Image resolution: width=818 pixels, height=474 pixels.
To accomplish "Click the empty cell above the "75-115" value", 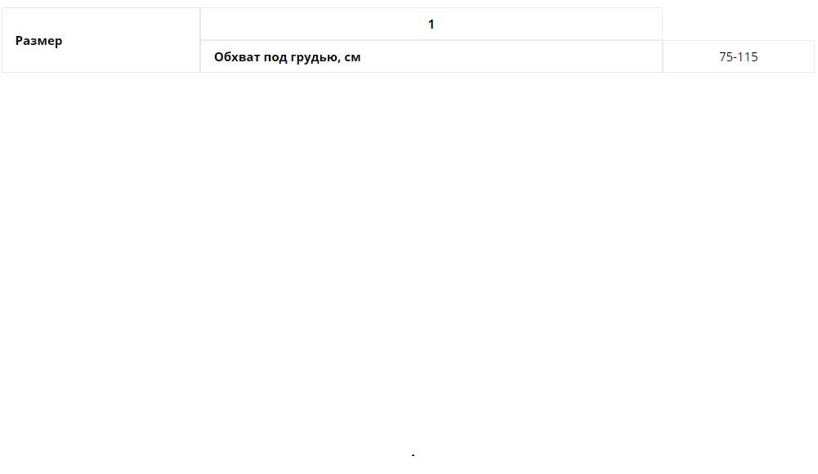I will [x=738, y=25].
